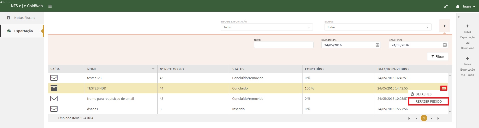The height and width of the screenshot is (128, 479).
Task: Click the fullscreen expand arrows icon
Action: 446,6
